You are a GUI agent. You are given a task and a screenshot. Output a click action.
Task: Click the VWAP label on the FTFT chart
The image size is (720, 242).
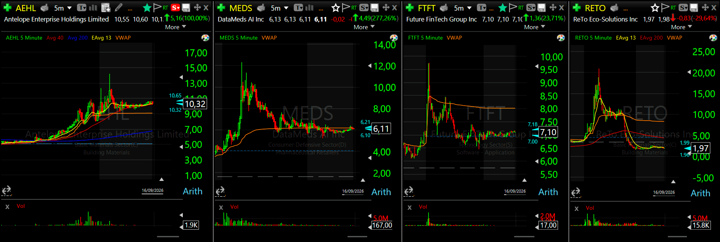point(454,38)
